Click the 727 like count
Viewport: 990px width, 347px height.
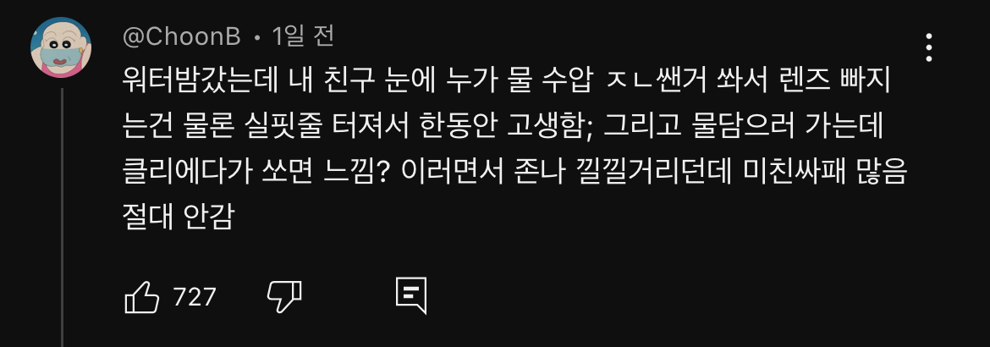pyautogui.click(x=195, y=296)
